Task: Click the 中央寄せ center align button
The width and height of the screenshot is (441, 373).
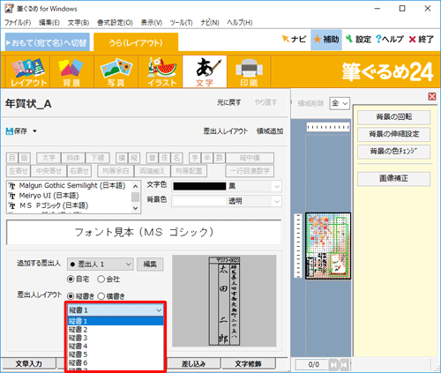Action: point(49,171)
